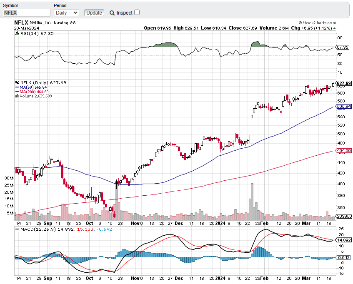Click the Inspect magnifying glass icon

[x=112, y=13]
